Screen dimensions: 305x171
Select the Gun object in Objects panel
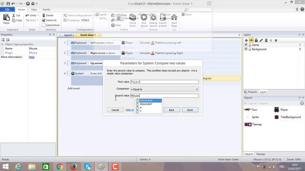pos(251,110)
